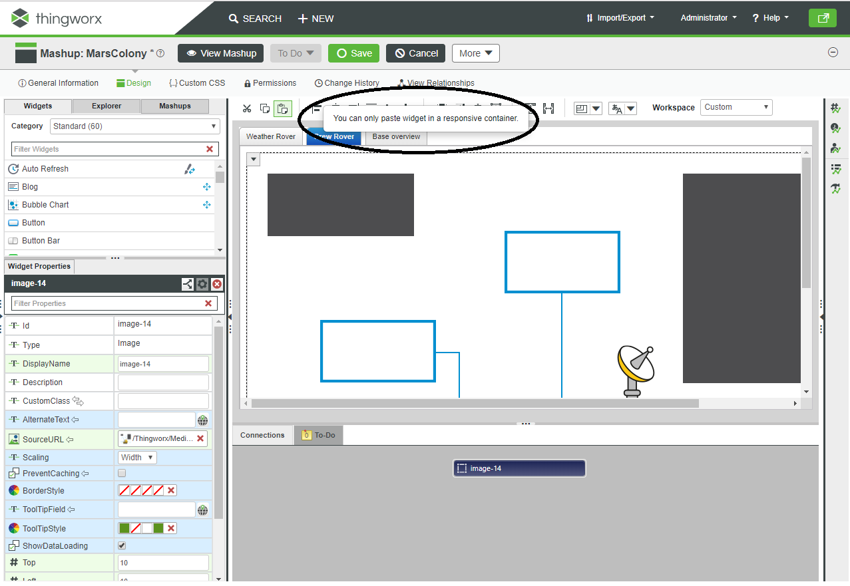Open the Workspace Custom dropdown
850x586 pixels.
click(x=736, y=106)
